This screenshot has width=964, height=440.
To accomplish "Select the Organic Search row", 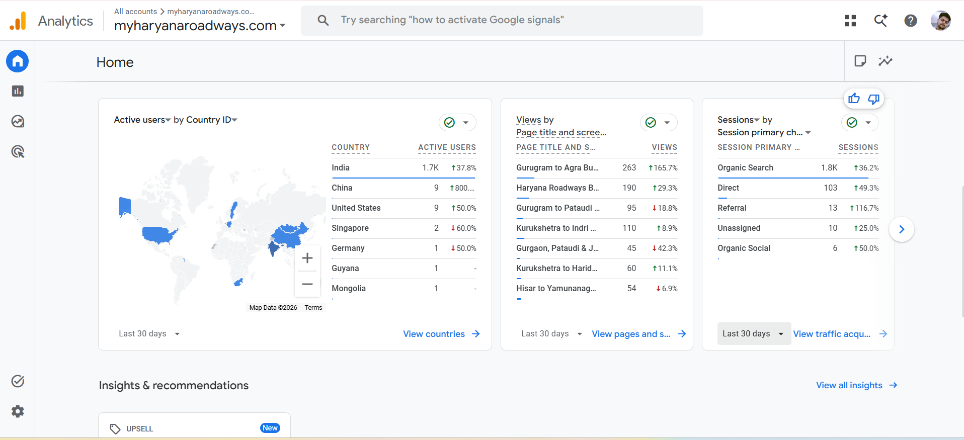I will [798, 168].
